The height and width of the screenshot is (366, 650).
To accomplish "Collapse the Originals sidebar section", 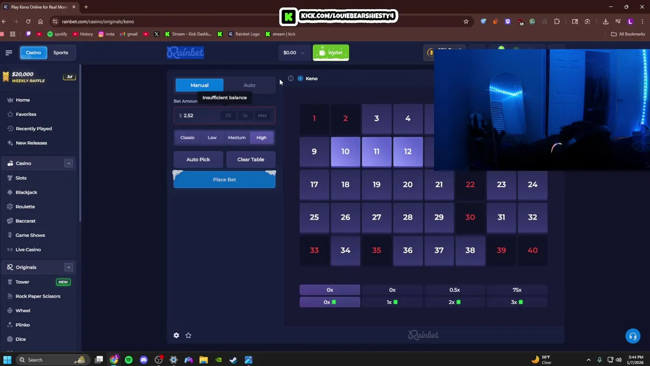I will [x=69, y=267].
